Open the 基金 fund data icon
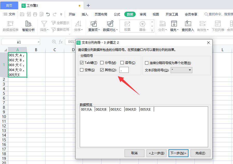Viewport: 233px width, 164px height. (142, 26)
